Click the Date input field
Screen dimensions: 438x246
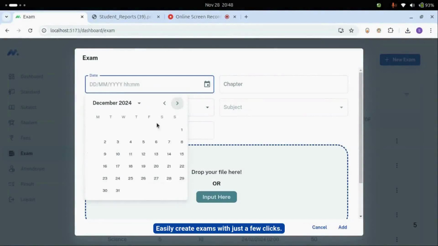149,84
